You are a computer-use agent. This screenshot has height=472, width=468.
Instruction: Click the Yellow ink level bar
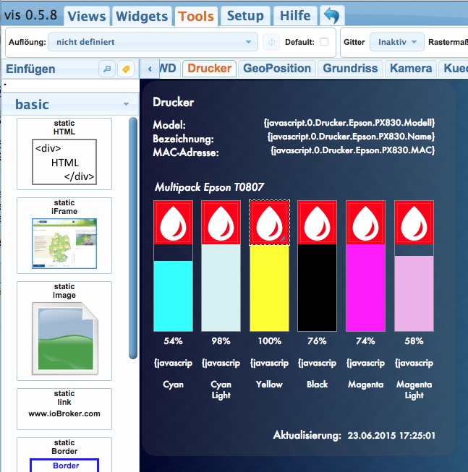(x=270, y=288)
